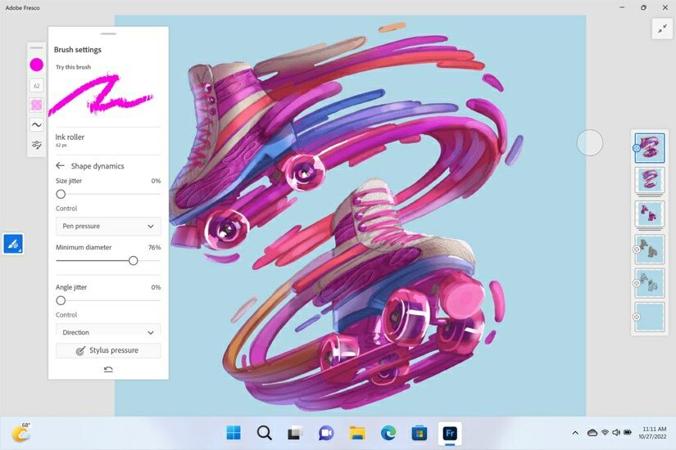Select the fifth layer with skate sketch
Image resolution: width=676 pixels, height=450 pixels.
pyautogui.click(x=650, y=283)
